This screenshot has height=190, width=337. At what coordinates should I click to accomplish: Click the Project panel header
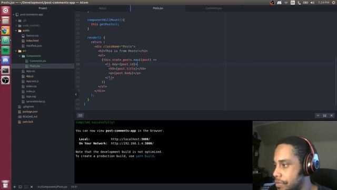click(x=43, y=8)
